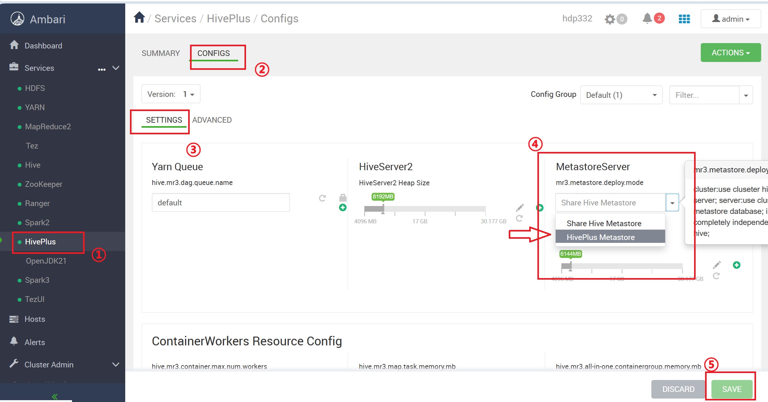The height and width of the screenshot is (402, 768).
Task: Open alerts bell notification icon
Action: [x=647, y=19]
